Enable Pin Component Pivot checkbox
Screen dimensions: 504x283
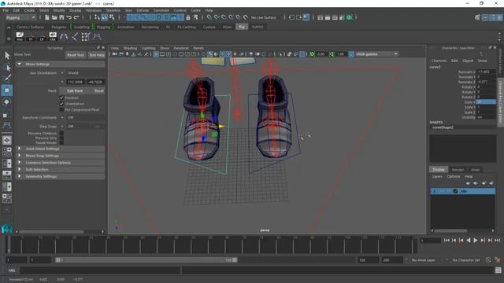point(61,110)
